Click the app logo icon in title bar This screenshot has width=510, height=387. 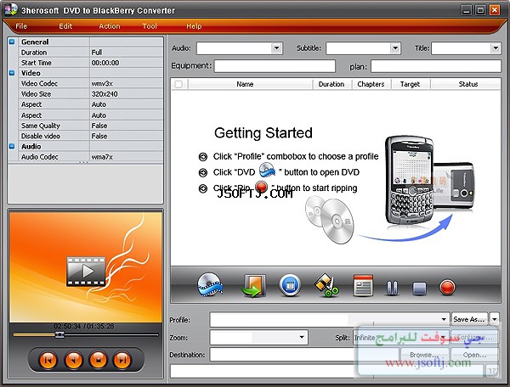click(x=10, y=9)
